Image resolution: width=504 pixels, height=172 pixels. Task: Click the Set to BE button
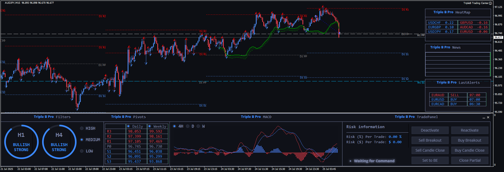pyautogui.click(x=430, y=160)
